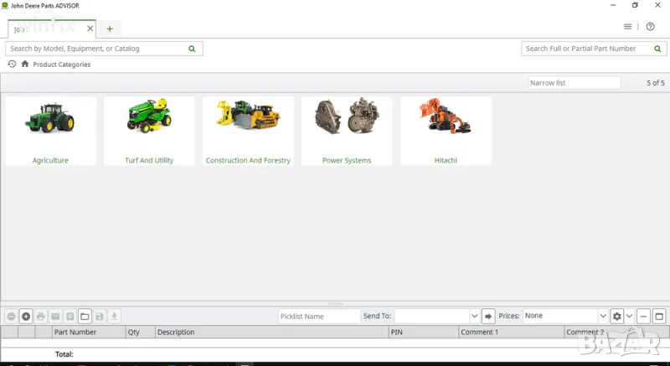Screen dimensions: 670x366
Task: Click the part number search magnifier icon
Action: 654,49
